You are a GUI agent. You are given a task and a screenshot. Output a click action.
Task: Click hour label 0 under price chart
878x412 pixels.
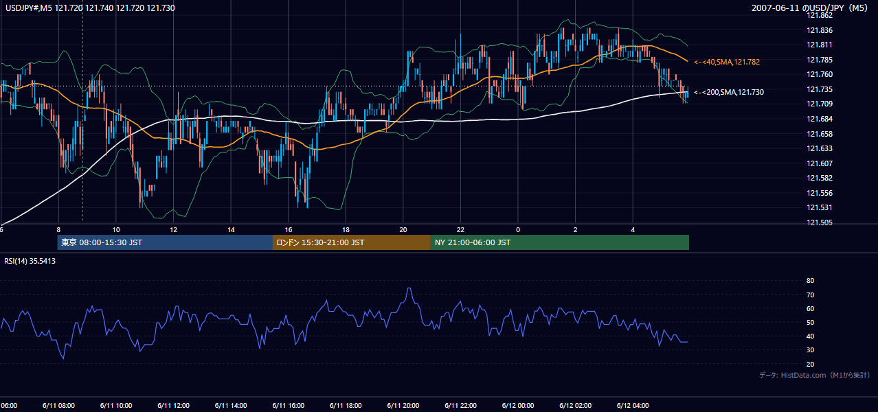coord(518,229)
